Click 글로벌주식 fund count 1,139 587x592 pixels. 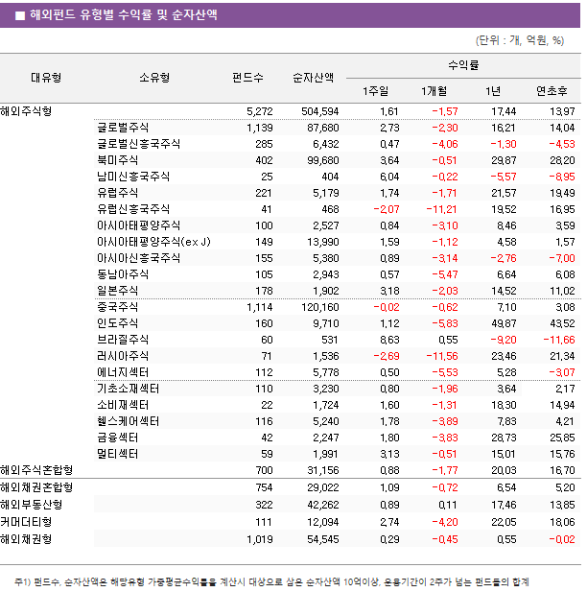tap(260, 128)
